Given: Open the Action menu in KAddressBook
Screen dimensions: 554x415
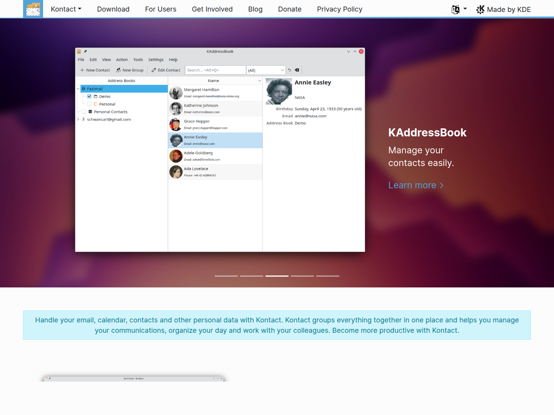Looking at the screenshot, I should (122, 60).
